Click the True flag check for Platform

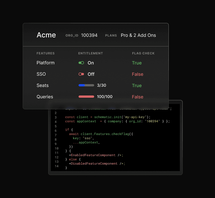137,63
